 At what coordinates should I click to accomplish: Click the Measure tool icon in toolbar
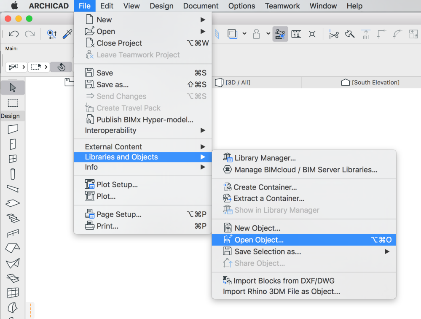pyautogui.click(x=296, y=34)
